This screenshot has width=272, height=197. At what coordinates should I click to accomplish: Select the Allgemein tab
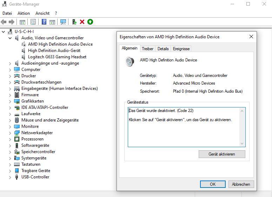coord(130,48)
